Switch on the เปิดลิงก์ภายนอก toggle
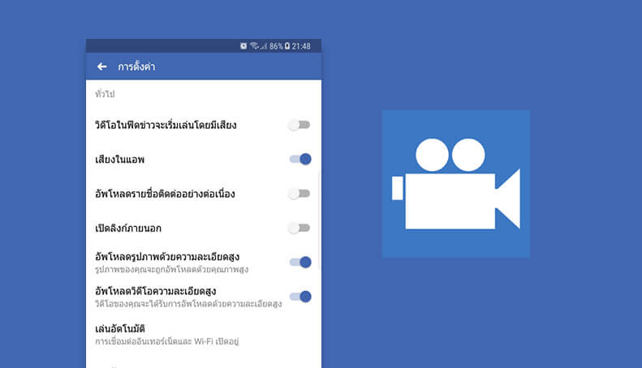 299,228
